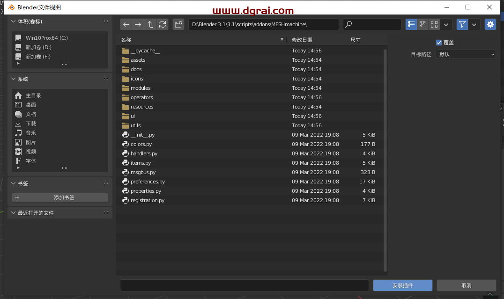504x299 pixels.
Task: Go back to previous folder
Action: coord(126,24)
